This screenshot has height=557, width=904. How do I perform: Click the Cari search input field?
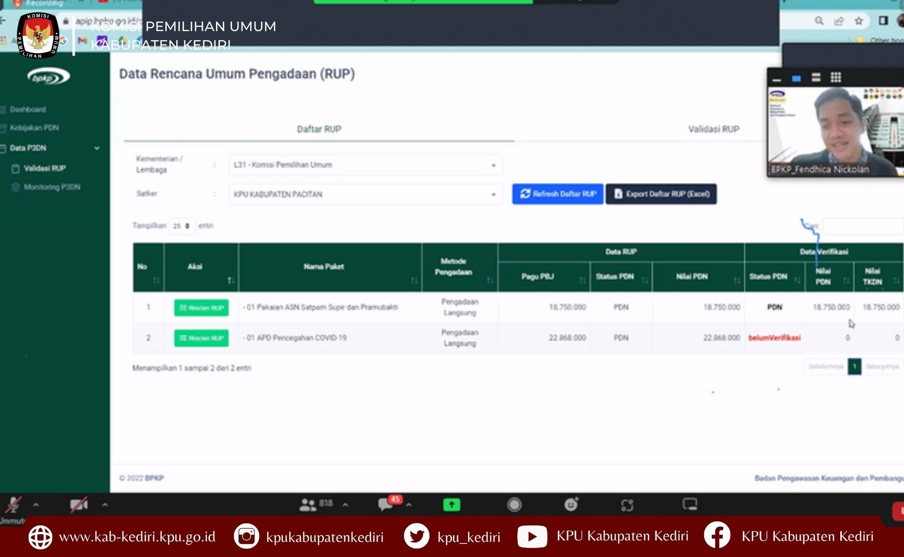[x=862, y=226]
